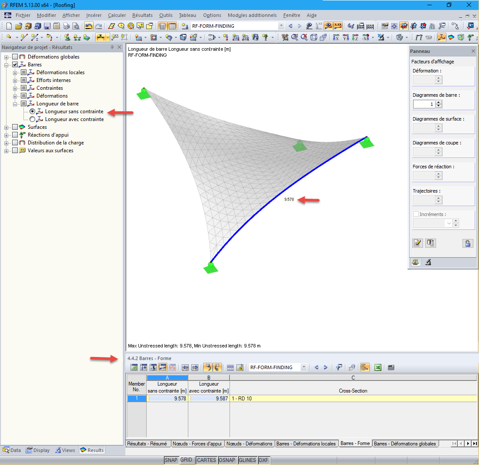
Task: View model in X direction
Action: 336,37
